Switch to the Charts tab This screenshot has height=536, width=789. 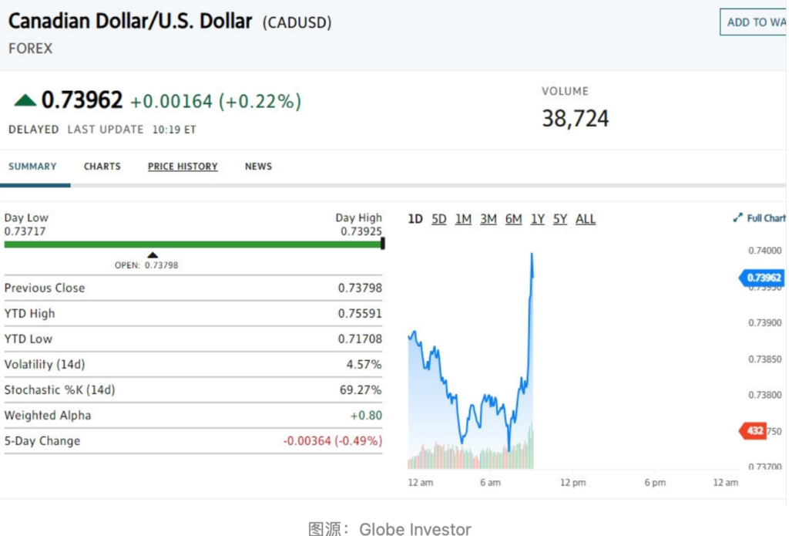102,167
